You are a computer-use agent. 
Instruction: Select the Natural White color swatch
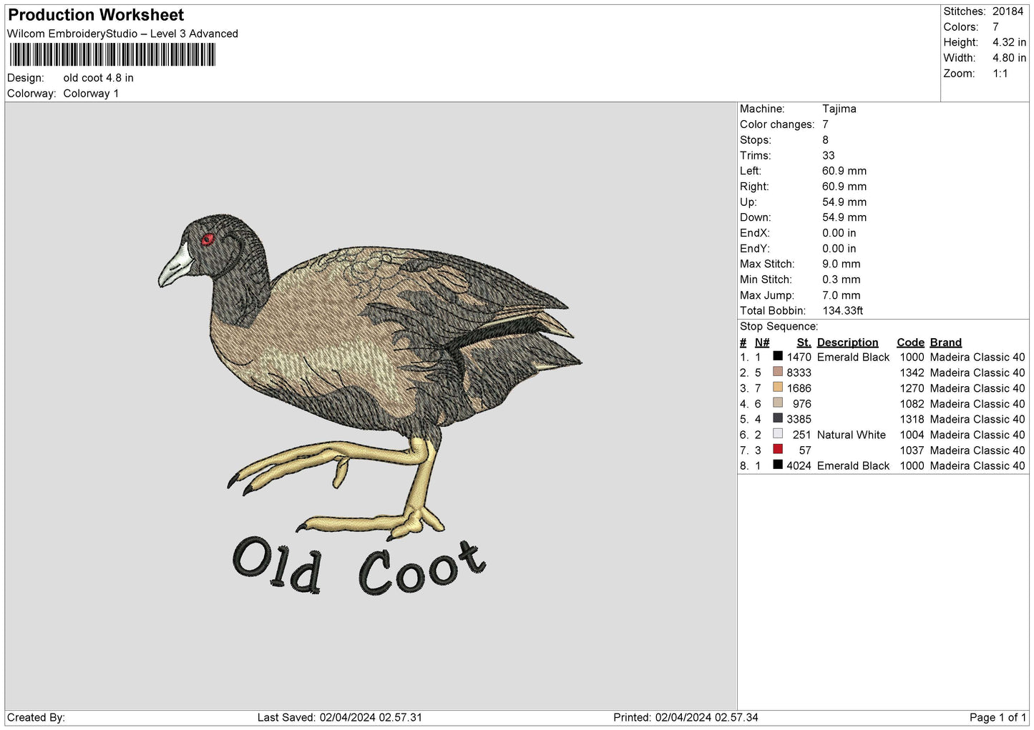point(778,434)
